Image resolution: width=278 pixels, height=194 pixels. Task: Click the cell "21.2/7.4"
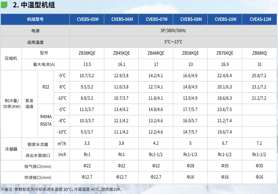[224, 121]
